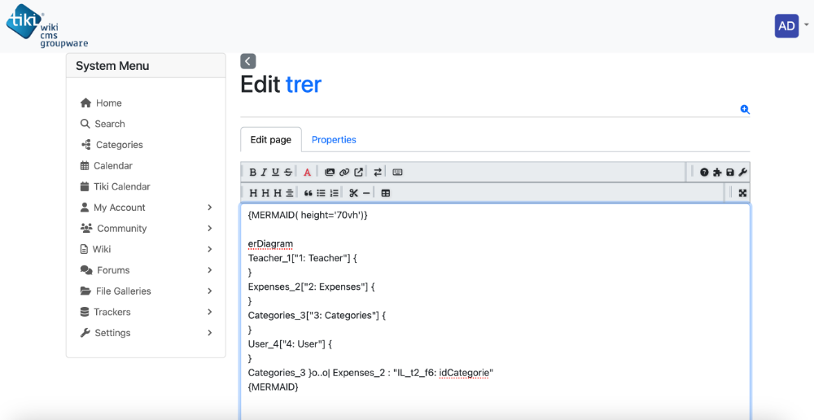
Task: Expand the Forums submenu chevron
Action: (x=210, y=270)
